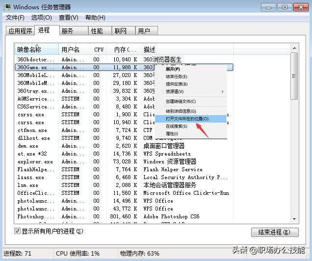Select the lsm.exe process row
Screen dimensions: 312x261
coord(124,185)
